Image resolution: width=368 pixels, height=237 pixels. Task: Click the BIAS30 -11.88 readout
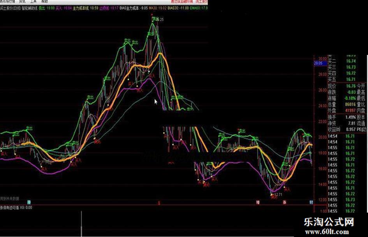point(178,8)
